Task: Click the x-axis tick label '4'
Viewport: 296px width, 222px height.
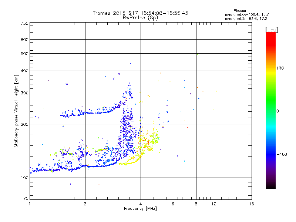Action: (x=141, y=204)
